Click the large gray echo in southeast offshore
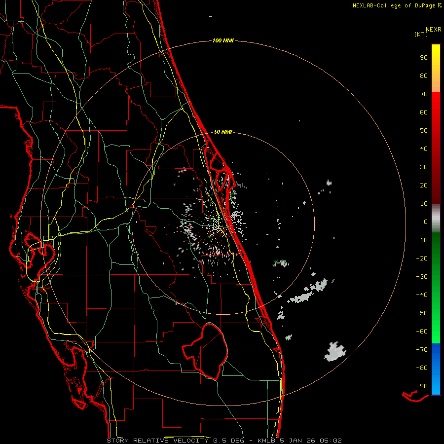The height and width of the screenshot is (444, 444). pos(334,352)
